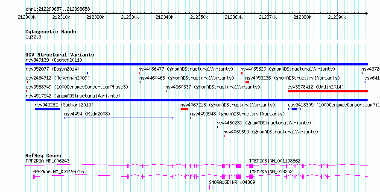Click nsv4460239 gnomAD variant label
Image resolution: width=380 pixels, height=192 pixels.
[264, 123]
